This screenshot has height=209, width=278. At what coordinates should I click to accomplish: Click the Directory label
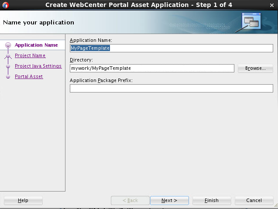pos(81,60)
